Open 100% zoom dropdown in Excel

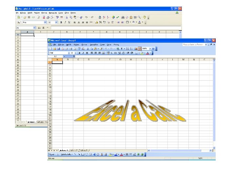pyautogui.click(x=150, y=49)
